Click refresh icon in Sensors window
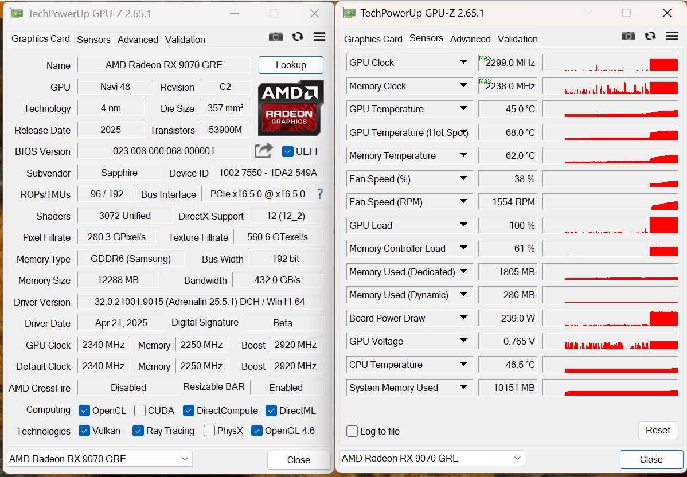The height and width of the screenshot is (477, 687). tap(650, 36)
